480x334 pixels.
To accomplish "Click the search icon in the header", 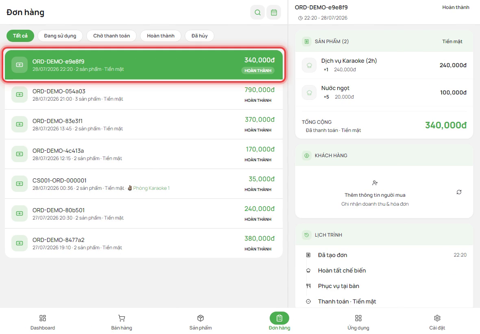I will coord(257,12).
